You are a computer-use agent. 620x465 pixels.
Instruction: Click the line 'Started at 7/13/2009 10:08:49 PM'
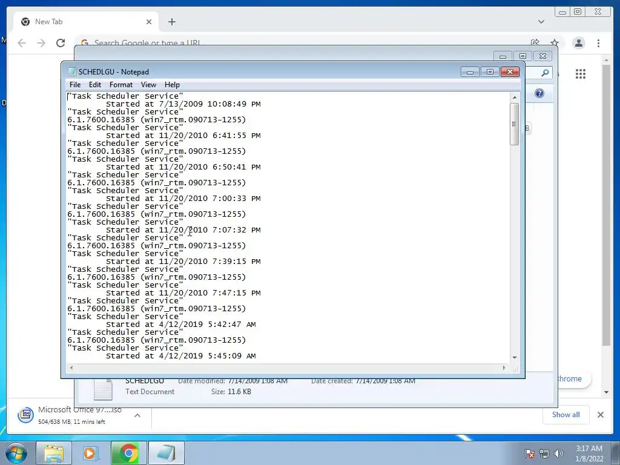183,104
